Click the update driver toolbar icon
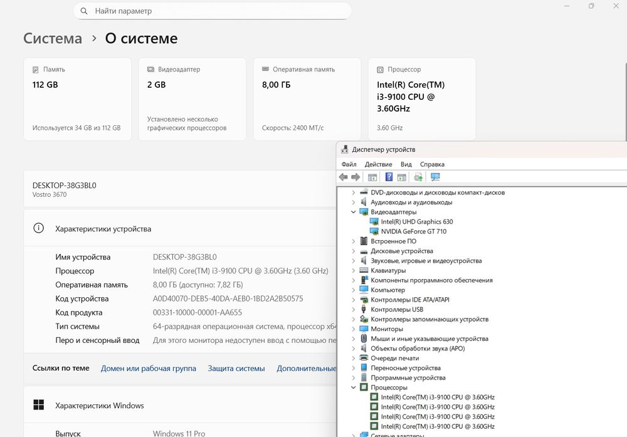The width and height of the screenshot is (627, 437). (x=418, y=177)
